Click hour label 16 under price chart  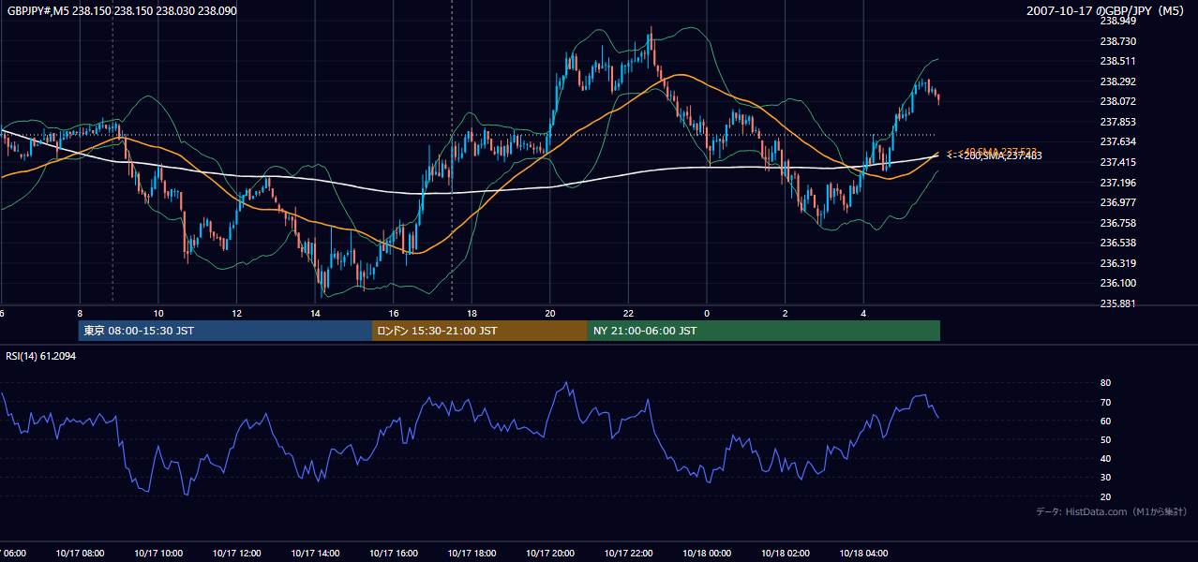click(x=394, y=313)
